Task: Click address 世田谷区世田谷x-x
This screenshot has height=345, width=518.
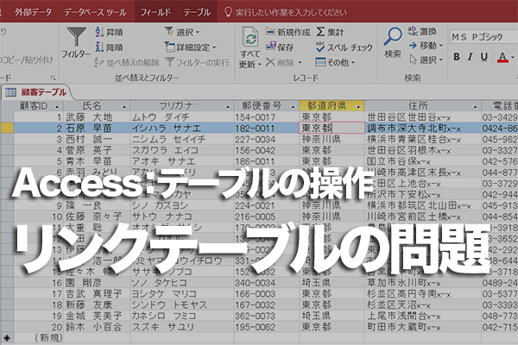Action: [x=423, y=117]
